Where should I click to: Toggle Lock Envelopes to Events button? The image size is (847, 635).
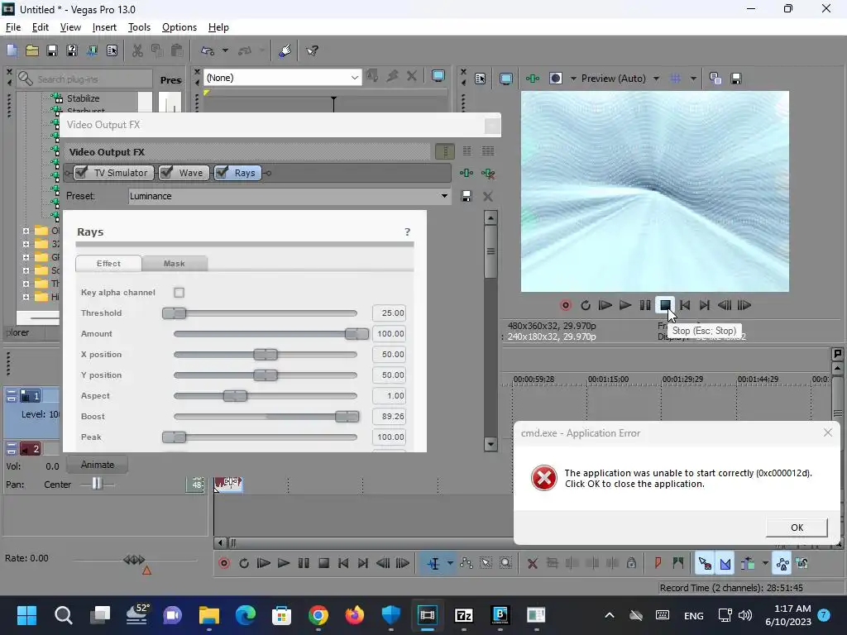782,563
